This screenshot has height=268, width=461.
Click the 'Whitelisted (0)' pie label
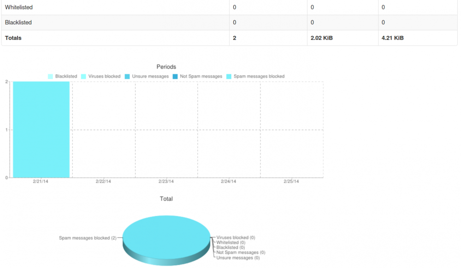[x=230, y=243]
